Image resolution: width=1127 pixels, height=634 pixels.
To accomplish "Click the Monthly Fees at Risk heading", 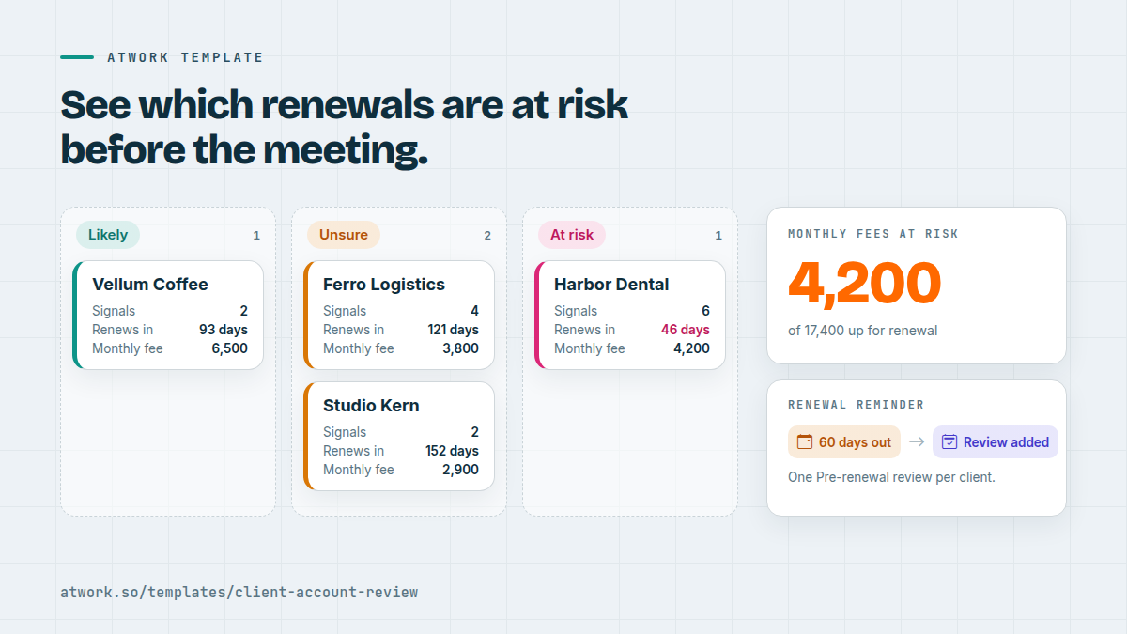I will click(873, 234).
